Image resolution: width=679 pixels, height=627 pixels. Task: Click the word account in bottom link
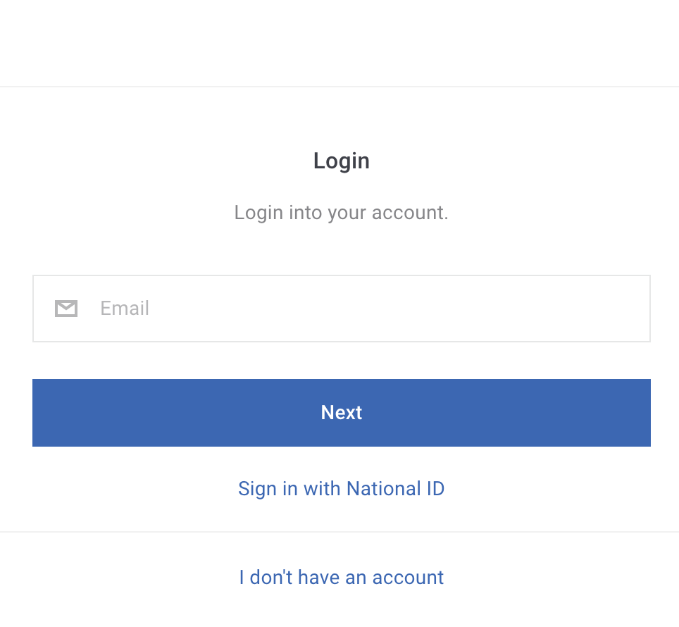[408, 578]
